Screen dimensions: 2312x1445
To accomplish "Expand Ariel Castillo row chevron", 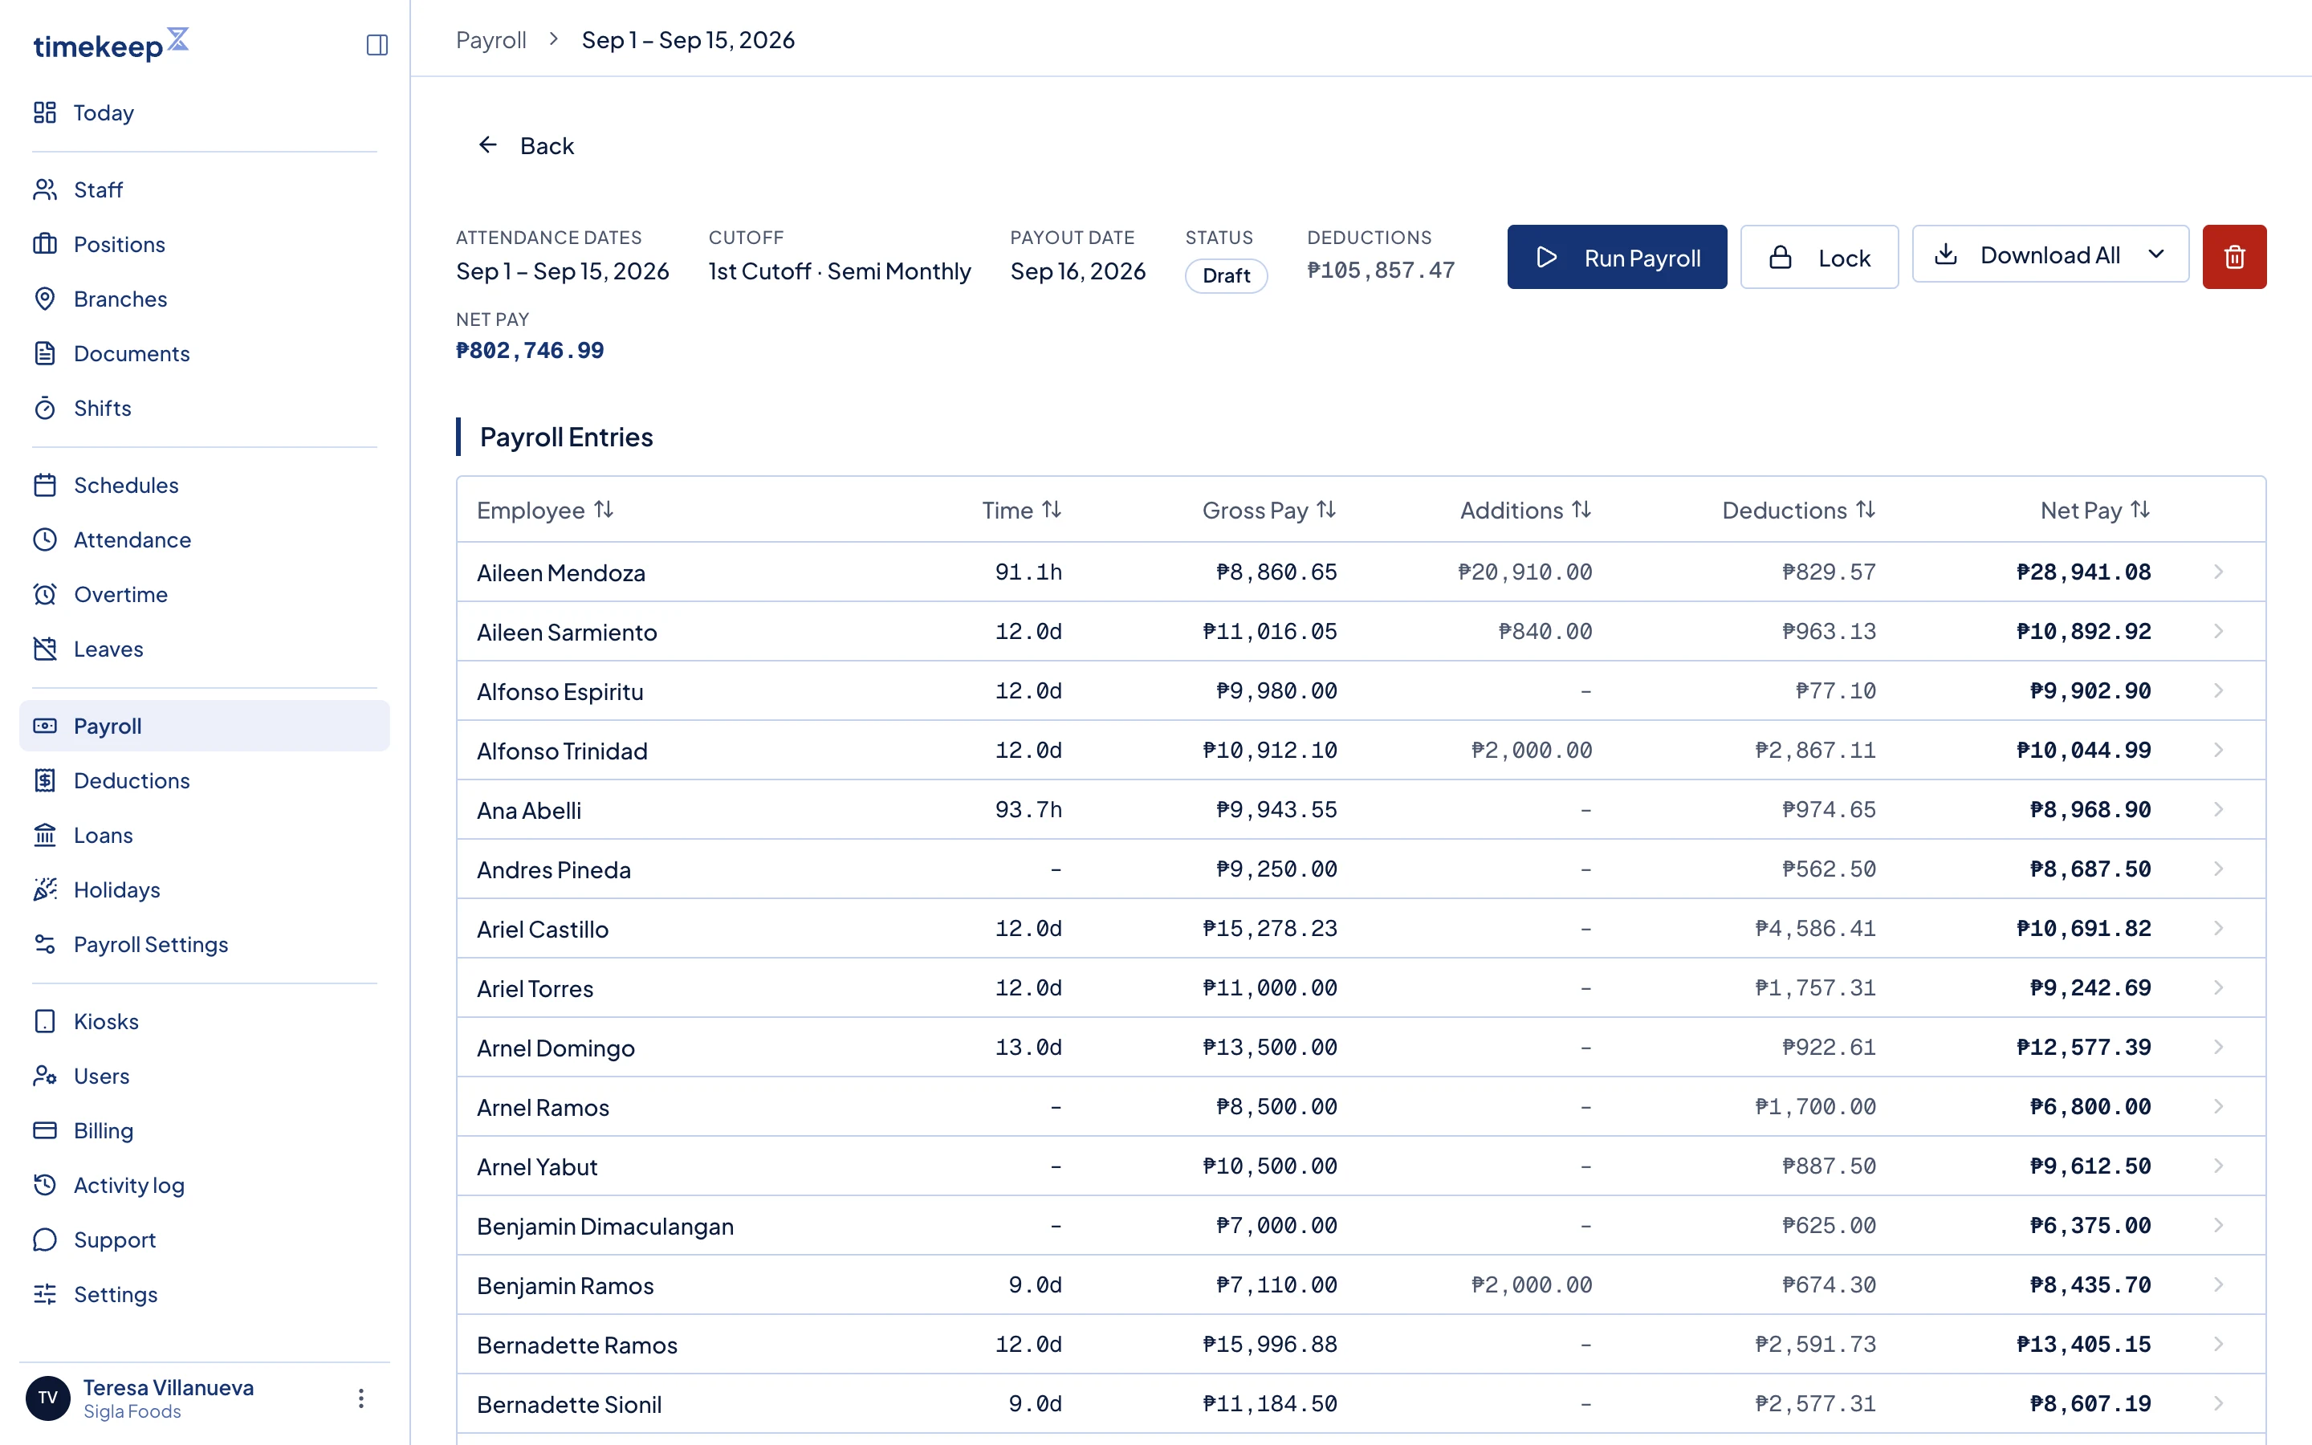I will (2218, 928).
